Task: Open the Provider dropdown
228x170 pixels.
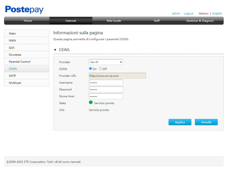Action: coord(106,62)
